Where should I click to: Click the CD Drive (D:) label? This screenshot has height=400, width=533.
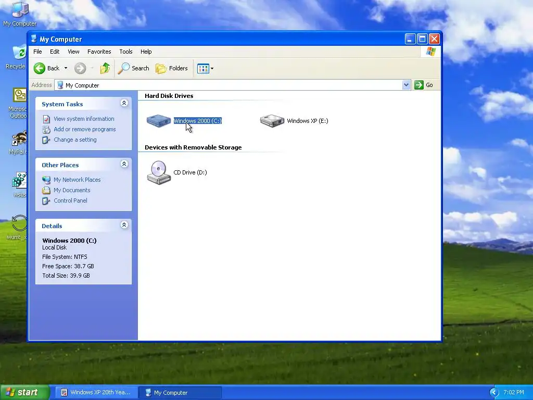(190, 172)
